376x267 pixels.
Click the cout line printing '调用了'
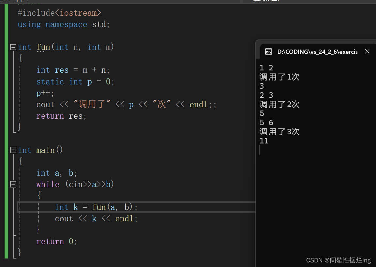click(x=127, y=105)
